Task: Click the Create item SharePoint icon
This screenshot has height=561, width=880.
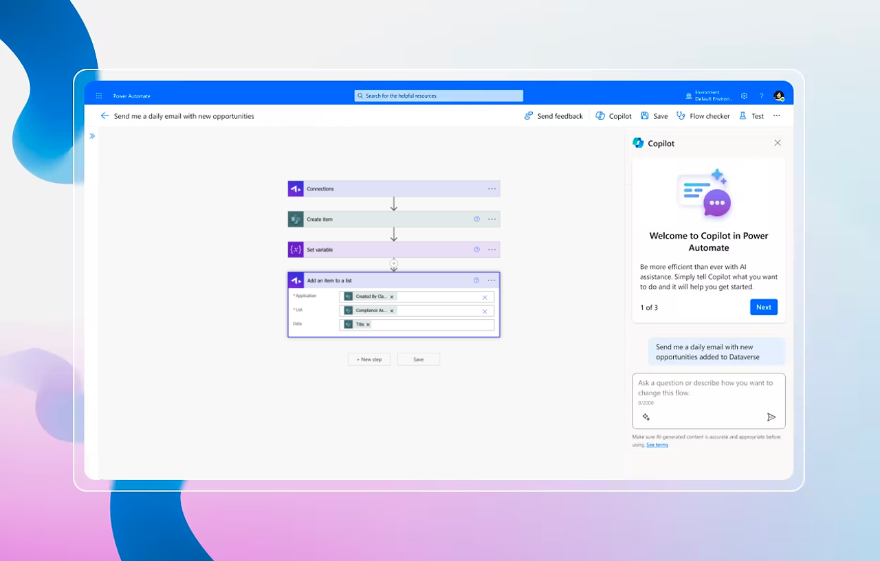Action: (296, 219)
